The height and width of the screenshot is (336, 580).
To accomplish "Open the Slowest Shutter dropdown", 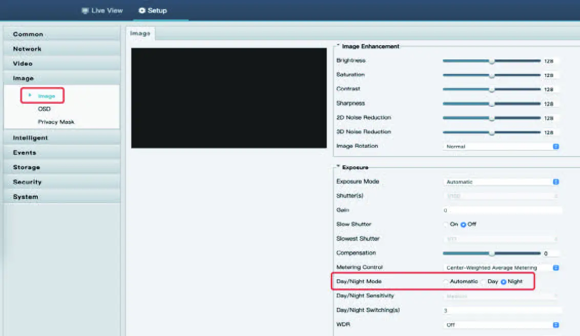I will [501, 239].
